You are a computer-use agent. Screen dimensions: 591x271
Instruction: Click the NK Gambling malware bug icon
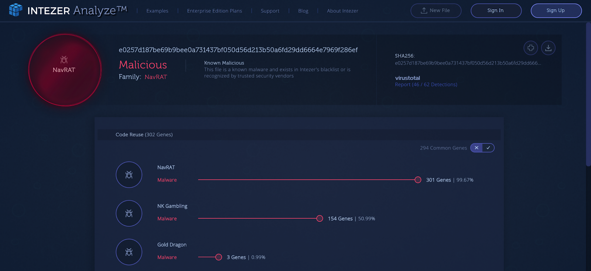[x=129, y=213]
